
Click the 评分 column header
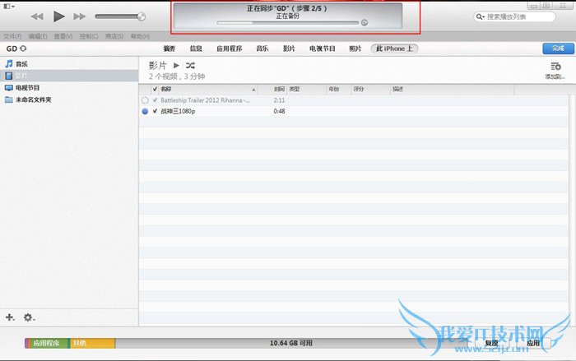coord(370,89)
